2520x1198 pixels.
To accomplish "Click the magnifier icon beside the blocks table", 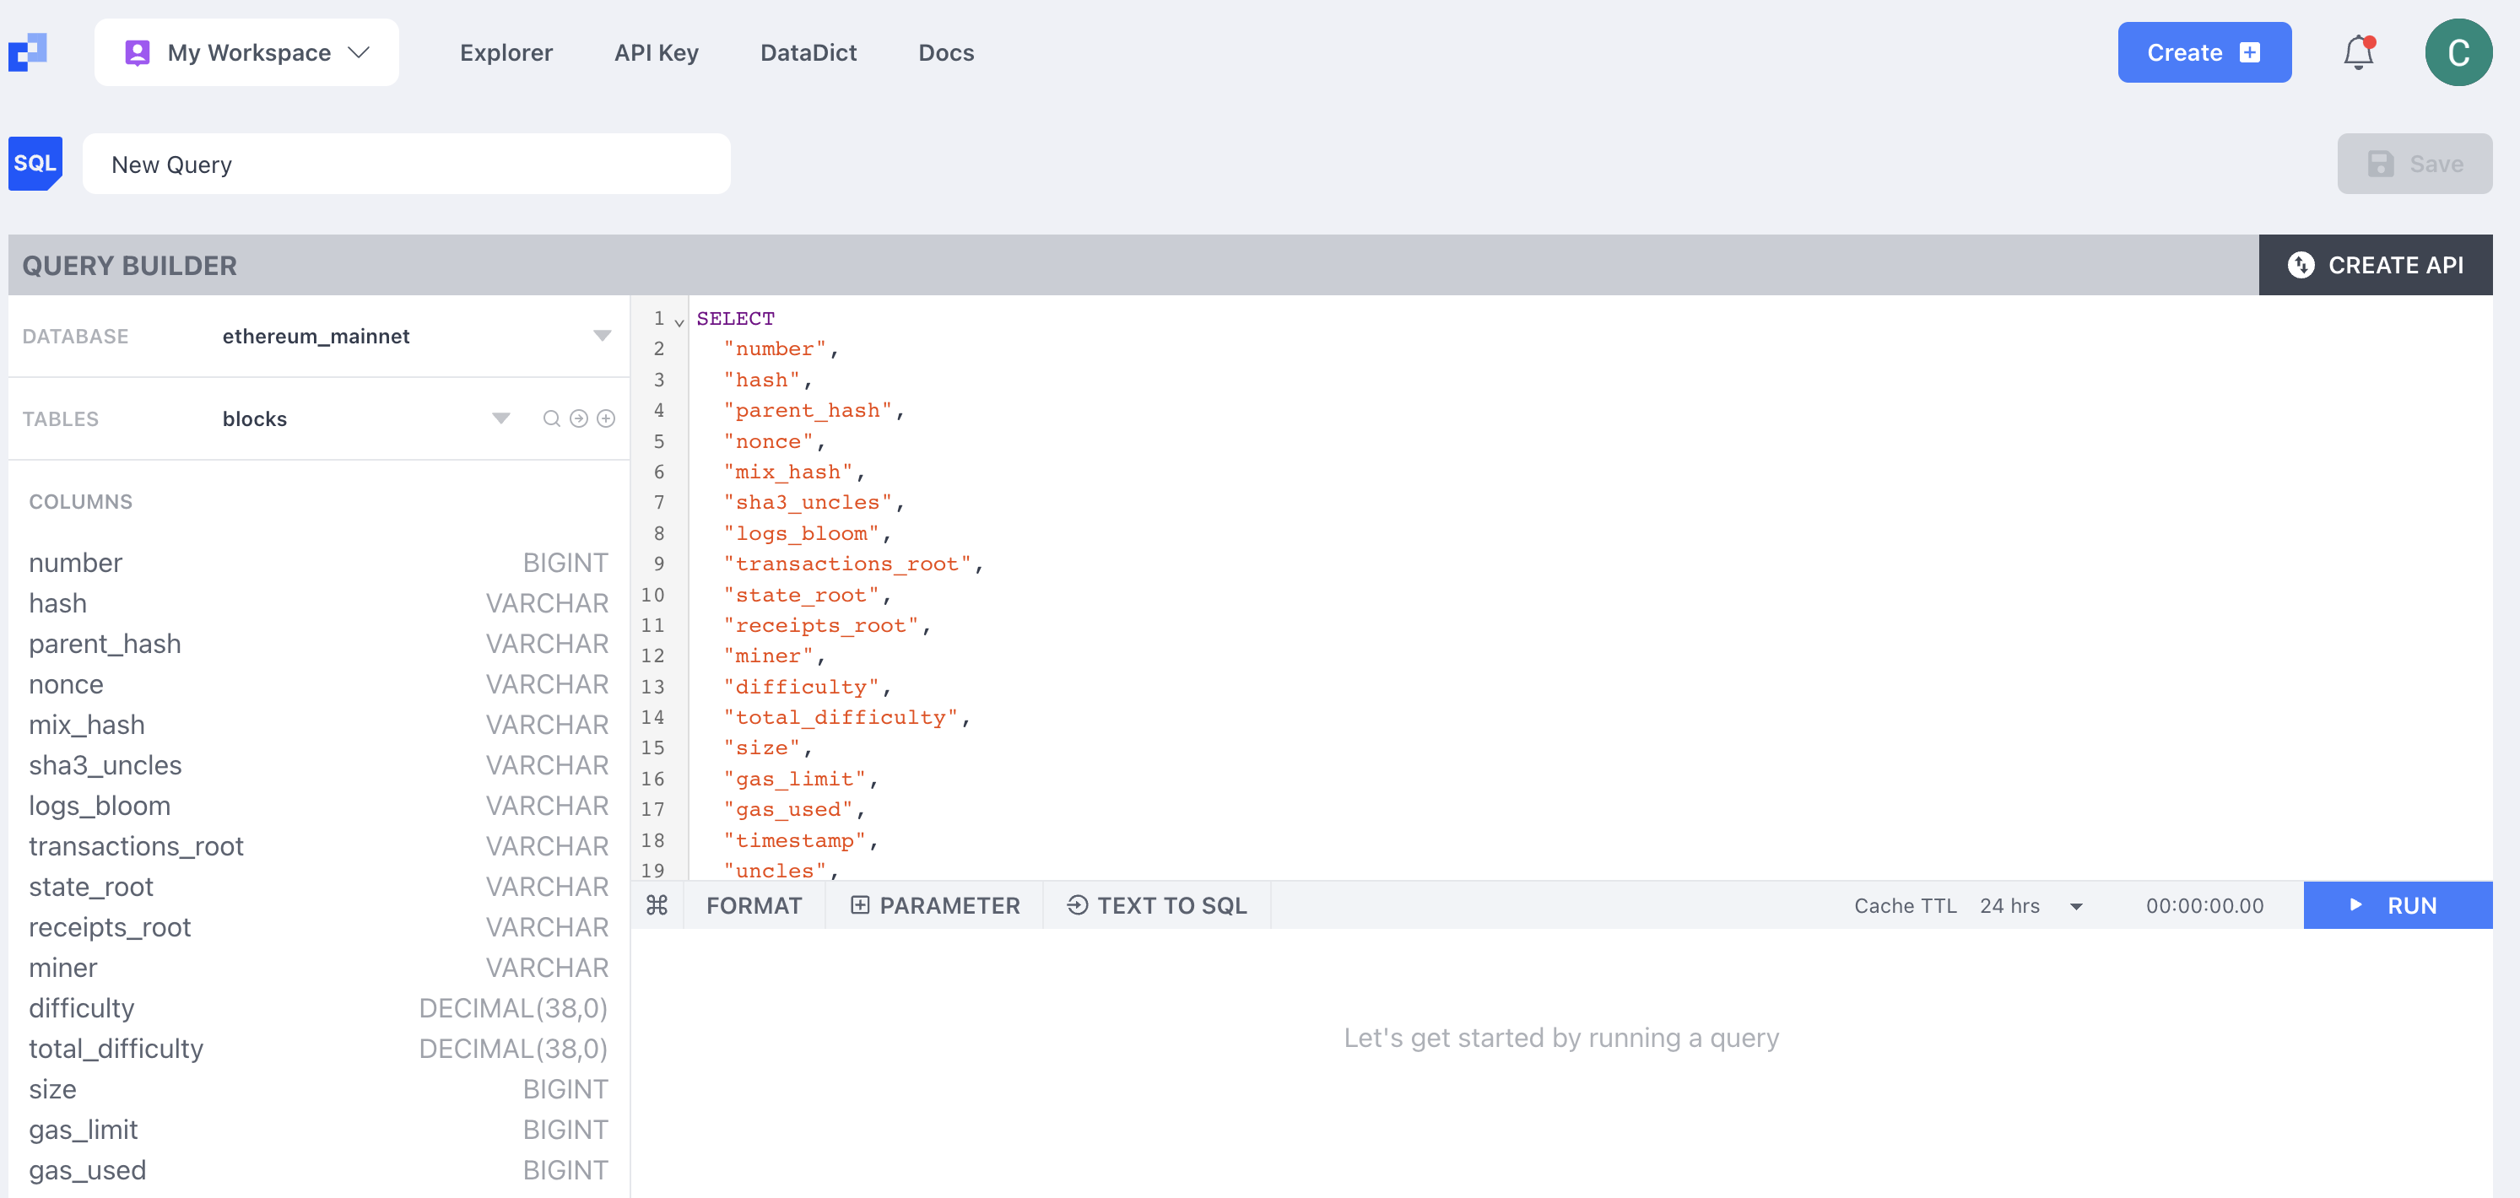I will point(552,418).
